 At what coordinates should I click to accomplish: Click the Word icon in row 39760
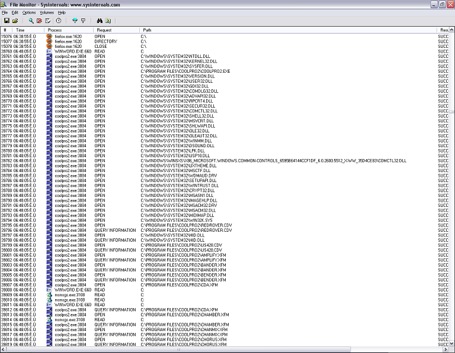click(49, 51)
